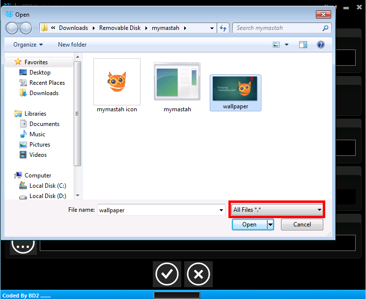Click the navigation pane scroll down arrow

(78, 196)
